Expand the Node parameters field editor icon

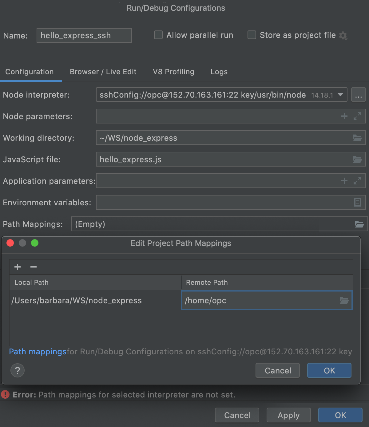coord(357,116)
